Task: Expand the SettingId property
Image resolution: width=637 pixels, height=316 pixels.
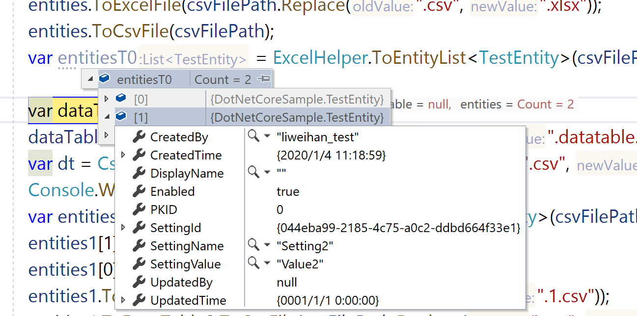Action: pos(122,227)
